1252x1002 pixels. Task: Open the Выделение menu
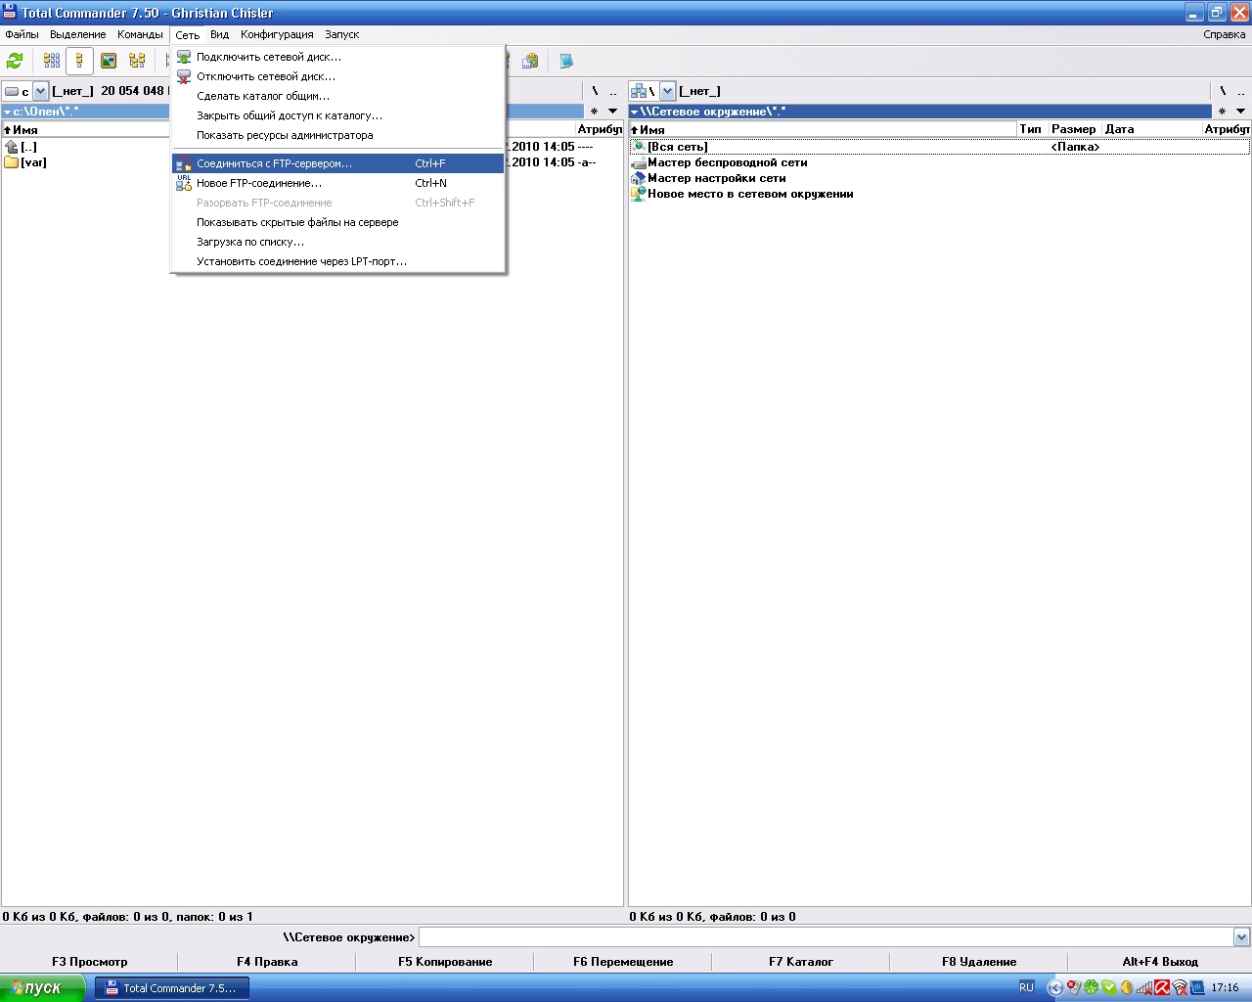(77, 34)
